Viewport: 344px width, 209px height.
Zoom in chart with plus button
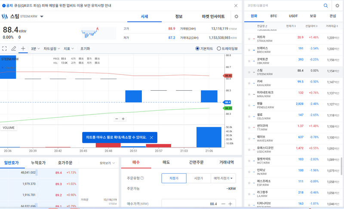[x=123, y=119]
